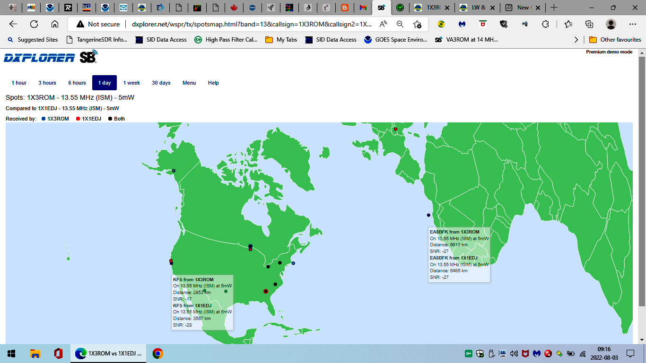Refresh the page with the reload icon
This screenshot has height=363, width=646.
(x=34, y=24)
